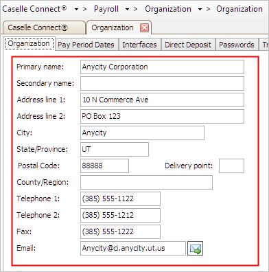Image resolution: width=269 pixels, height=272 pixels.
Task: Click the Address line 2 field
Action: pyautogui.click(x=162, y=116)
